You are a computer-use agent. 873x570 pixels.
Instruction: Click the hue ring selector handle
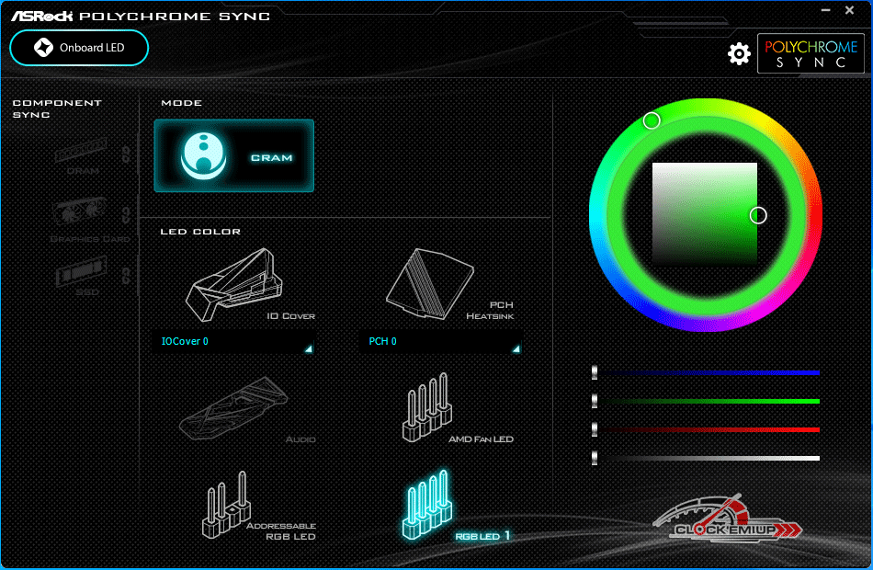click(x=652, y=120)
